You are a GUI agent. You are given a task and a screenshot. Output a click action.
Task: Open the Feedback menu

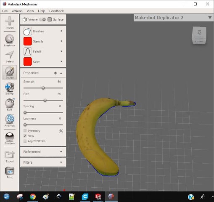pos(56,11)
